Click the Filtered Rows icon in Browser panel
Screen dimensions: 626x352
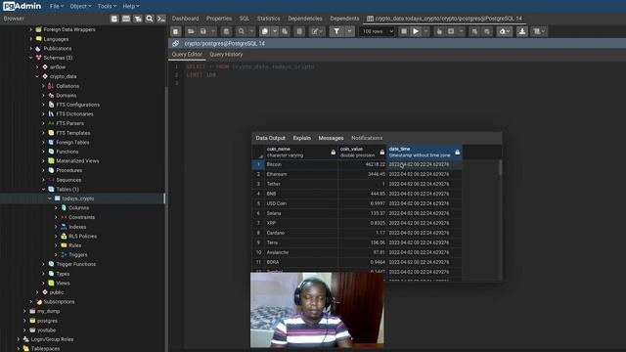pos(138,19)
